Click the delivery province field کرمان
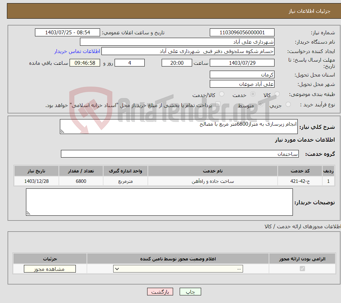This screenshot has width=341, height=303. coord(242,74)
